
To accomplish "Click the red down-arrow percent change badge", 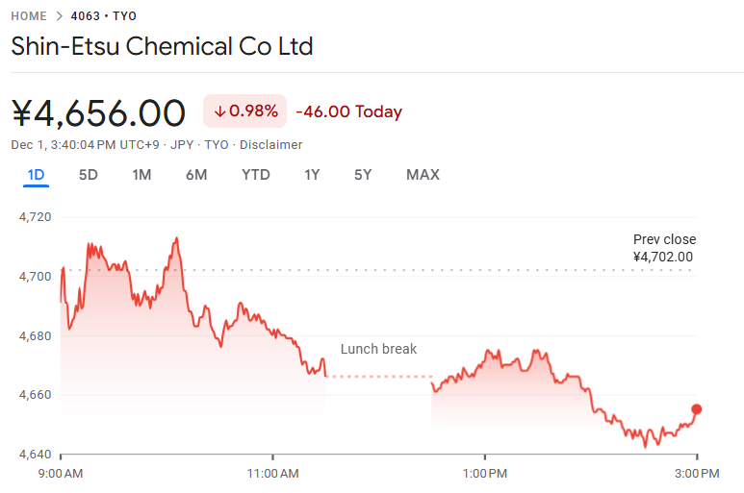I will coord(245,111).
